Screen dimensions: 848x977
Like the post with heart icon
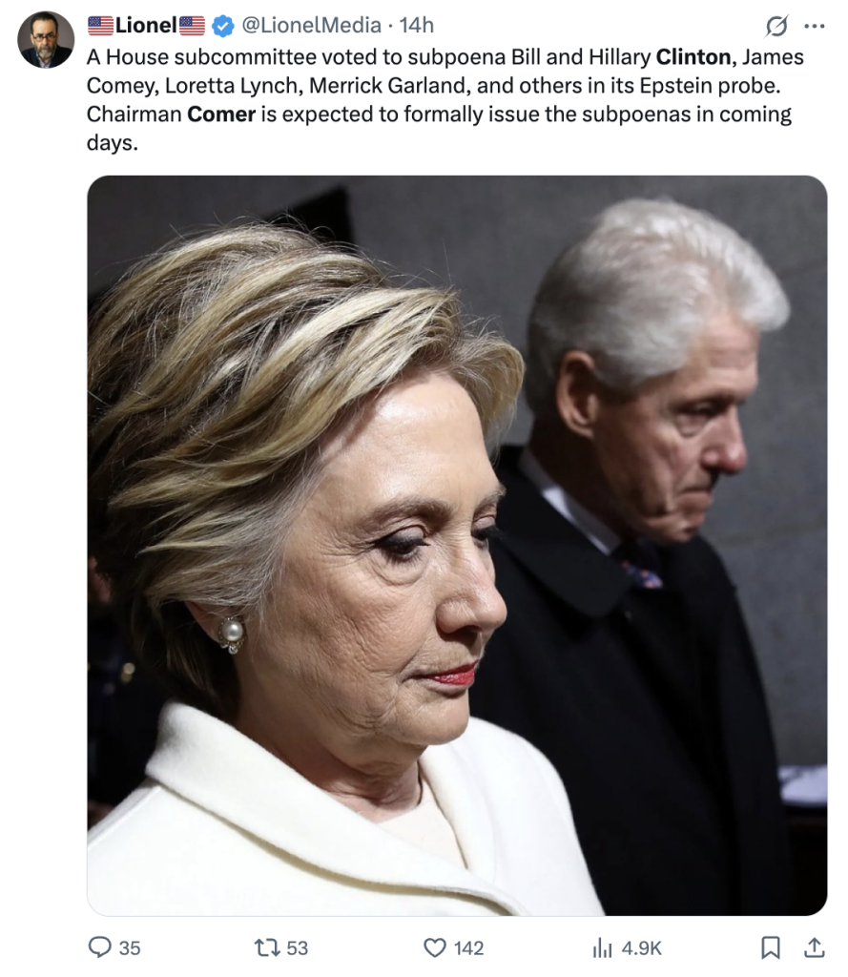click(434, 947)
